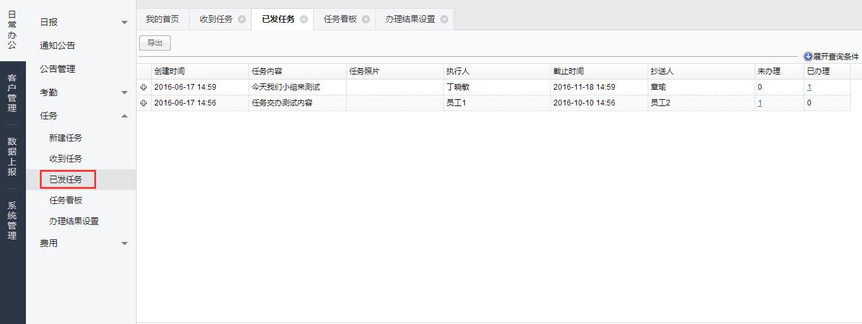The height and width of the screenshot is (324, 862).
Task: Sort by the 截止时间 column header
Action: coord(568,71)
